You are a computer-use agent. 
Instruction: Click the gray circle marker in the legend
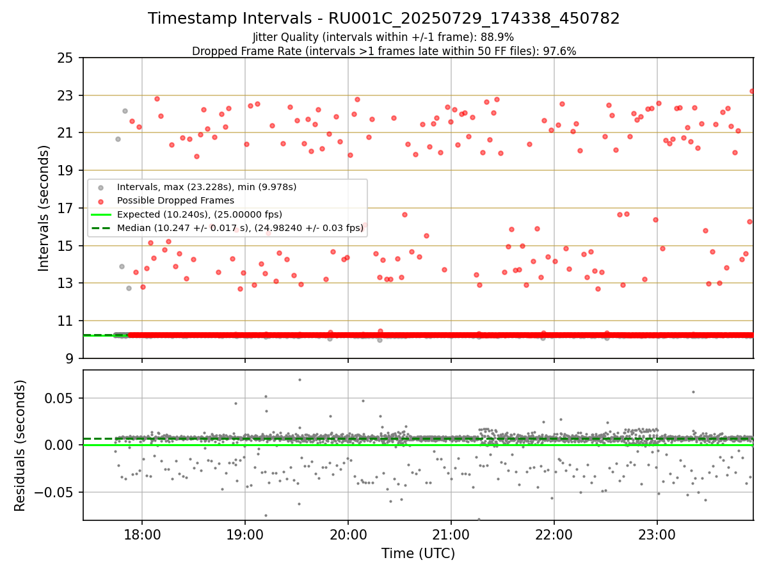pos(100,188)
